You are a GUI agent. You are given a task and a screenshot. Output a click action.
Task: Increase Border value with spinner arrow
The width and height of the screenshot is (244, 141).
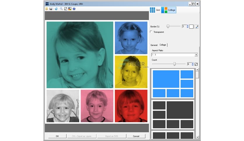[x=187, y=26]
